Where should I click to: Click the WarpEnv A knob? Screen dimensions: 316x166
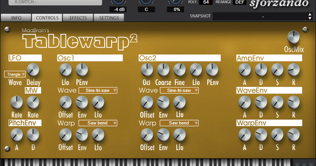[x=245, y=135]
